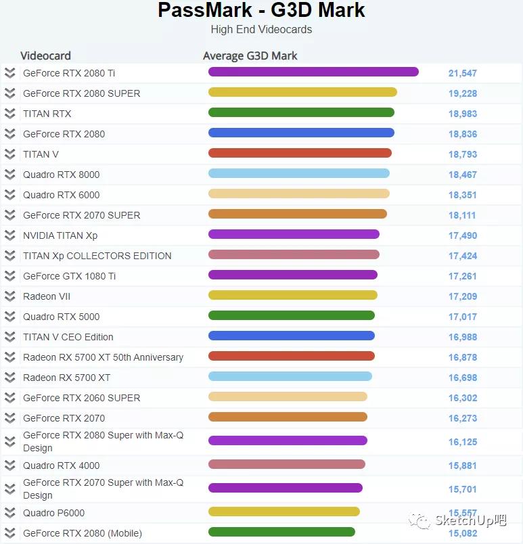Open the TITAN Xp COLLECTORS EDITION link
Screen dimensions: 523x544
[x=97, y=256]
